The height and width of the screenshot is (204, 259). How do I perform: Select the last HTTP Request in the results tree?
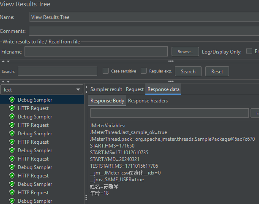coord(33,193)
